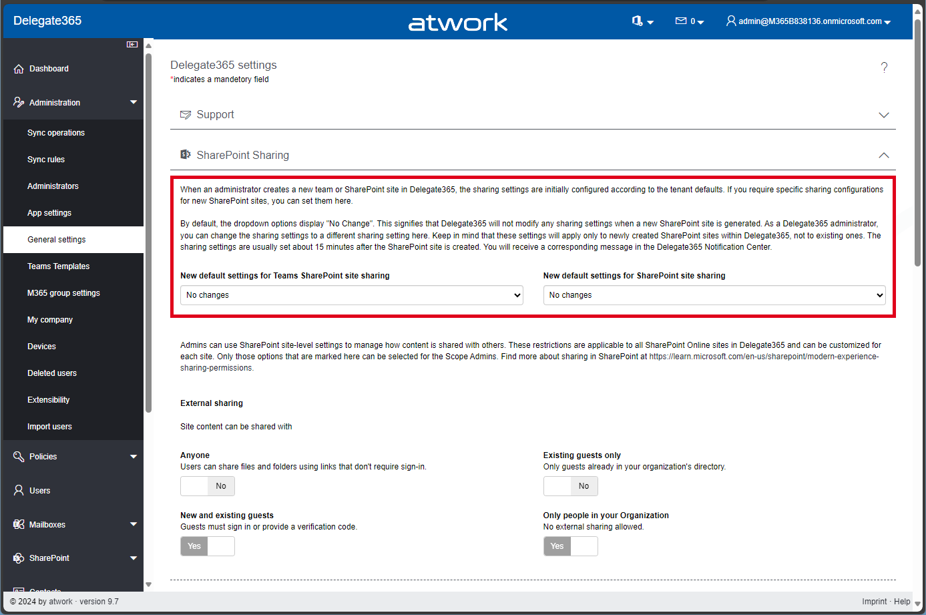Expand the Support section chevron

pyautogui.click(x=883, y=115)
